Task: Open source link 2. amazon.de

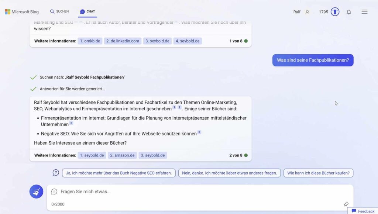Action: point(122,155)
